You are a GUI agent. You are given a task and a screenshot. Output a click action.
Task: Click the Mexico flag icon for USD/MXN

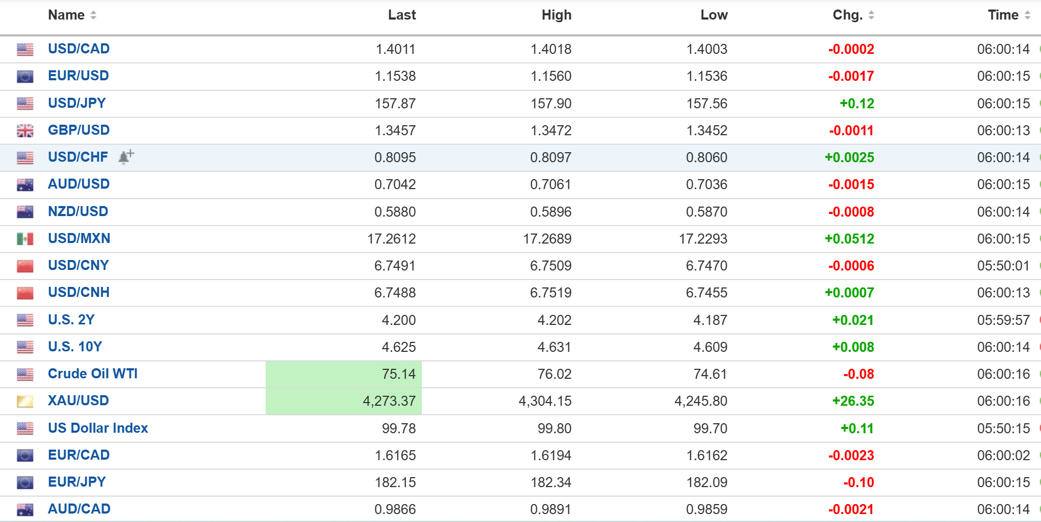point(25,239)
